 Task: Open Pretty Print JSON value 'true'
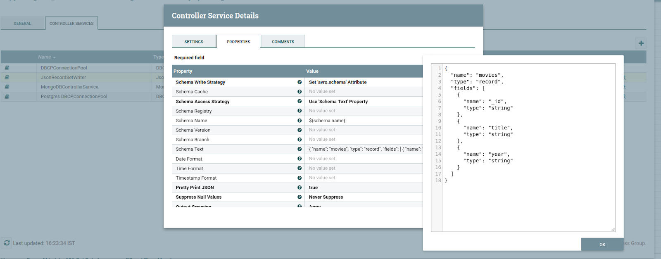(x=314, y=188)
